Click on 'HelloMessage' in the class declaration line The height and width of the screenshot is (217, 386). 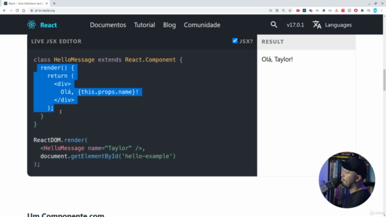coord(74,60)
